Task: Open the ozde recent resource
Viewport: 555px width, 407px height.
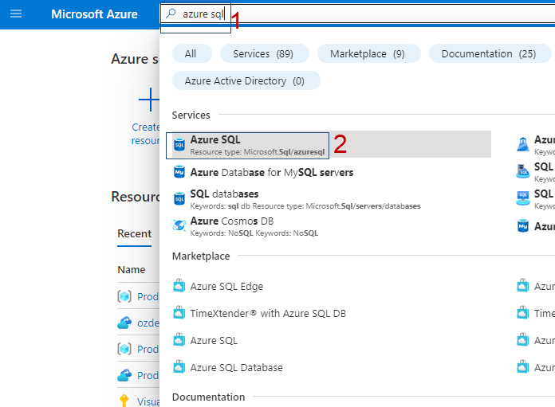Action: click(x=148, y=323)
